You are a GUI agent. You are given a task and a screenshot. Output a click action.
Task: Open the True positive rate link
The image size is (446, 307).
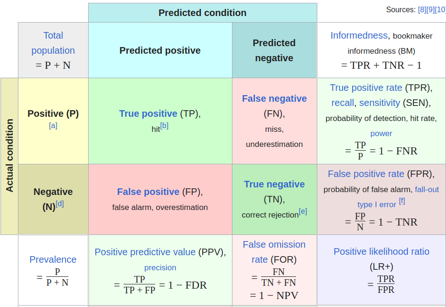point(366,88)
